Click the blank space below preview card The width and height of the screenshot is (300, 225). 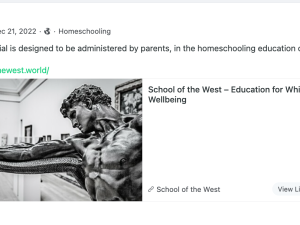[x=150, y=213]
